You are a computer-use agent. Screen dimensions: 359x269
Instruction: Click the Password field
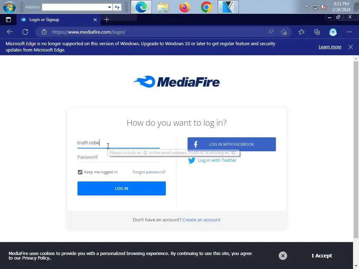tap(118, 157)
